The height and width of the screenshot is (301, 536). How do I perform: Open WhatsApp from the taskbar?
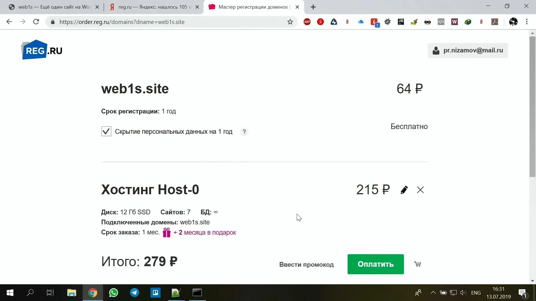pos(114,293)
